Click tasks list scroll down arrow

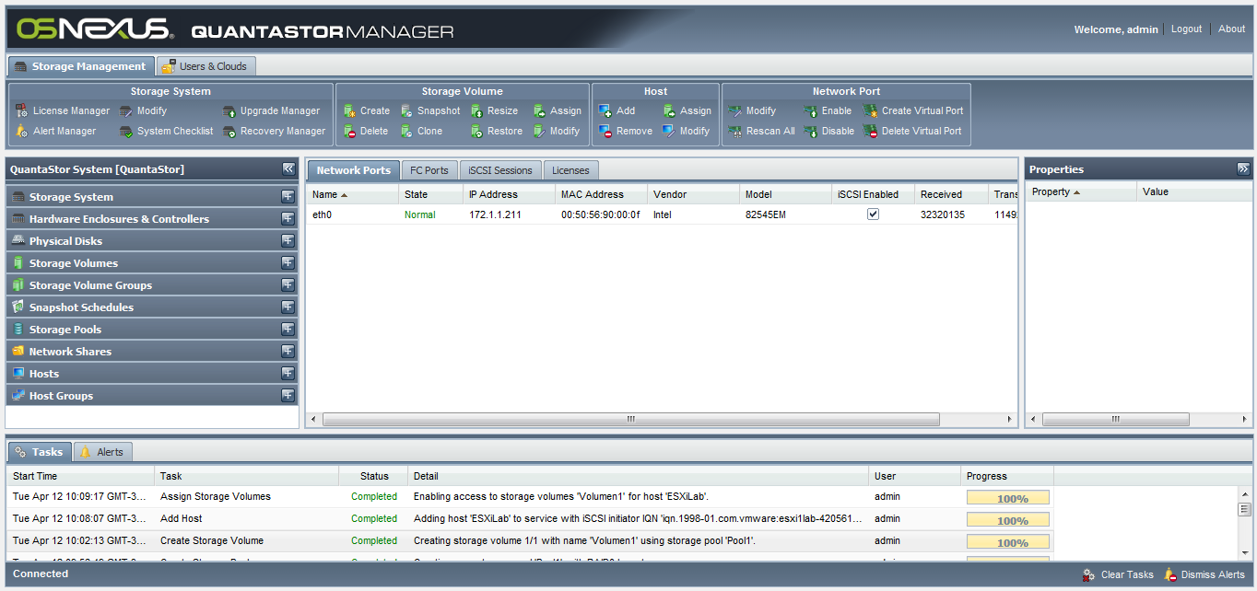click(1244, 552)
